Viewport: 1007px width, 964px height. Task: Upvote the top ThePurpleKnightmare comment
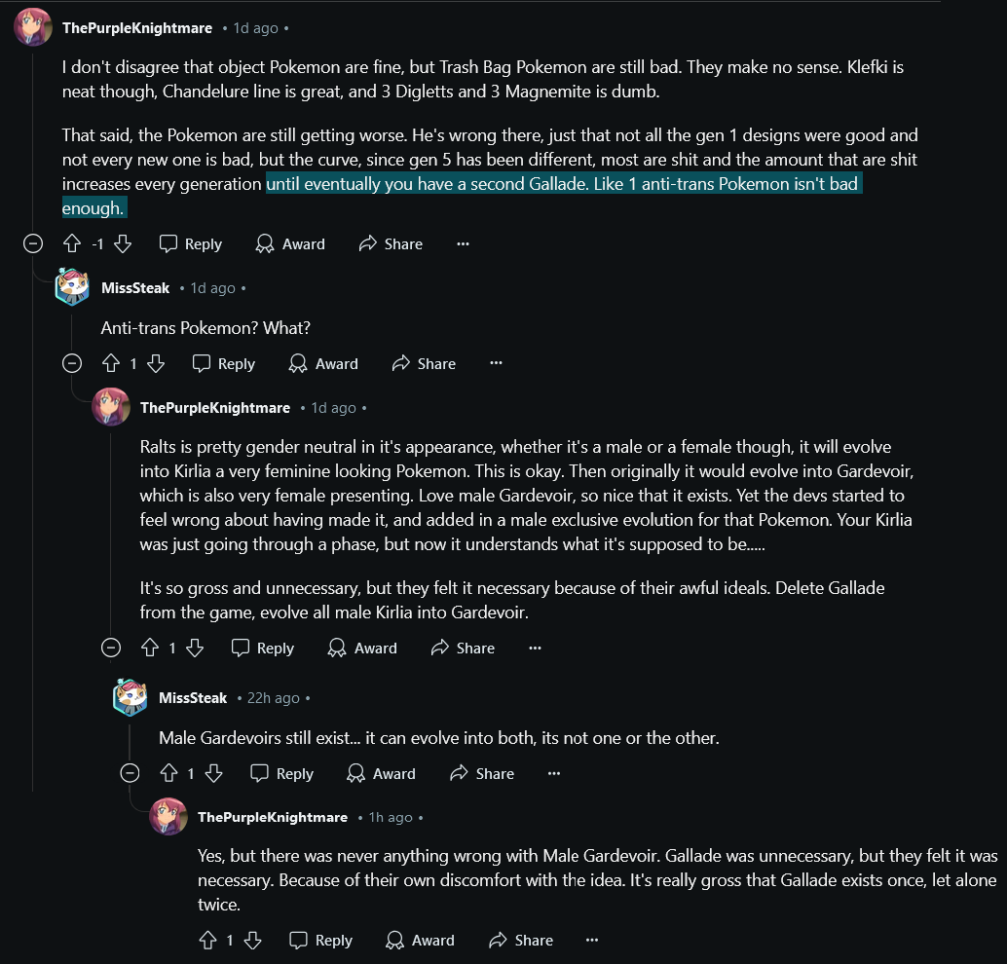click(72, 244)
